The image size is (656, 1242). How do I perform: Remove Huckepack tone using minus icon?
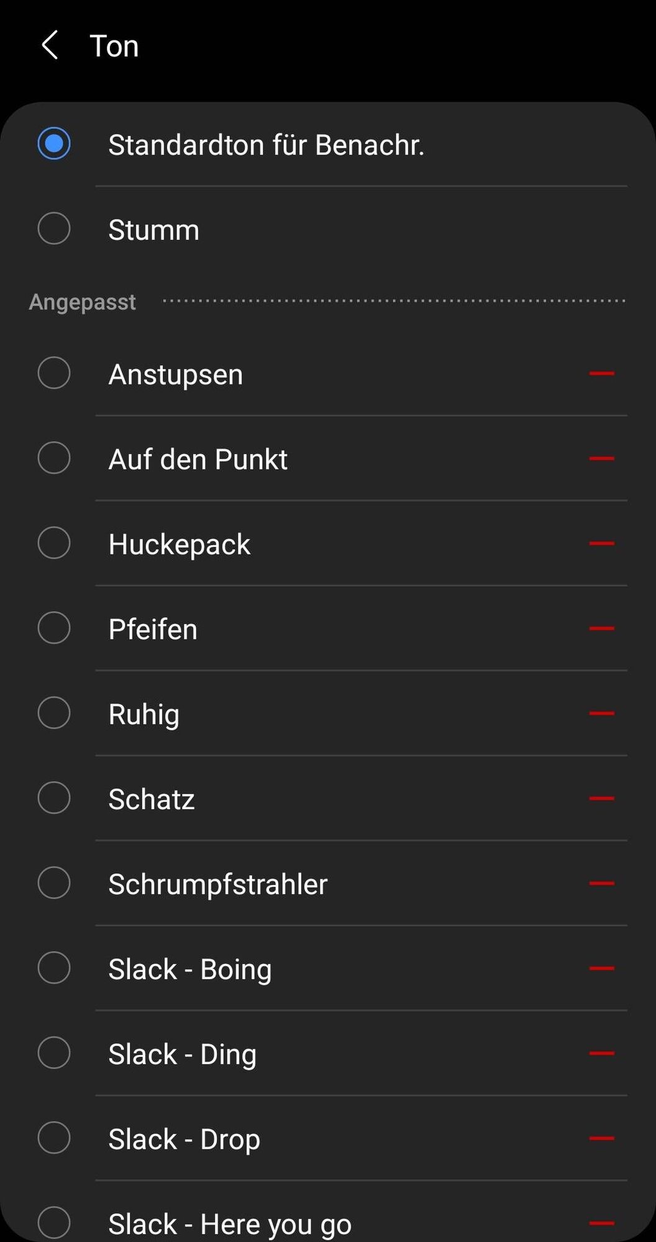(x=601, y=544)
